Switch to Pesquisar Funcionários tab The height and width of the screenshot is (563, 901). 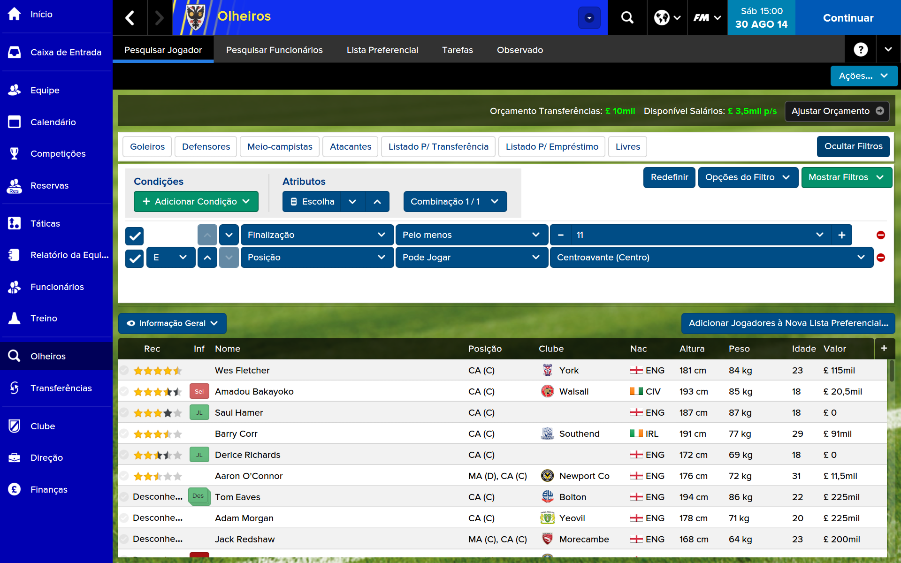tap(274, 50)
